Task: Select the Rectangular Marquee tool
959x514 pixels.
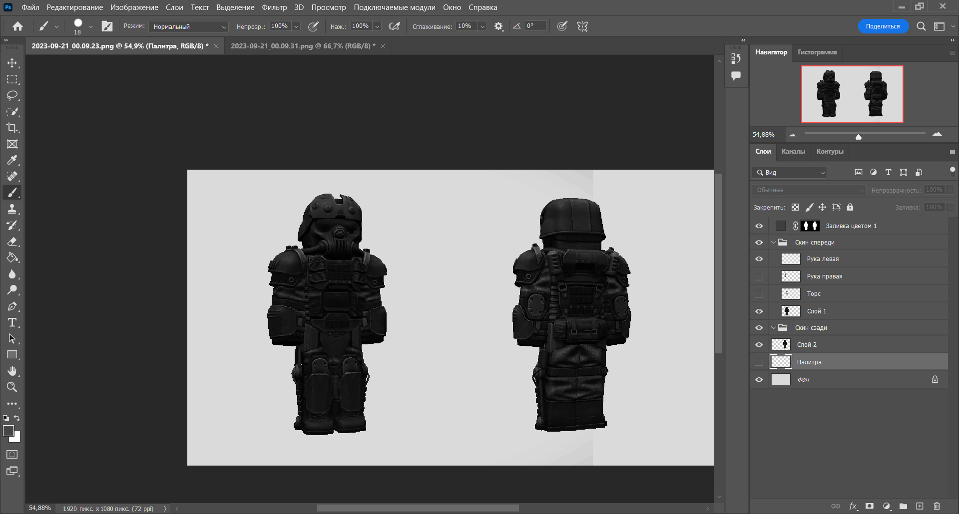Action: point(12,79)
